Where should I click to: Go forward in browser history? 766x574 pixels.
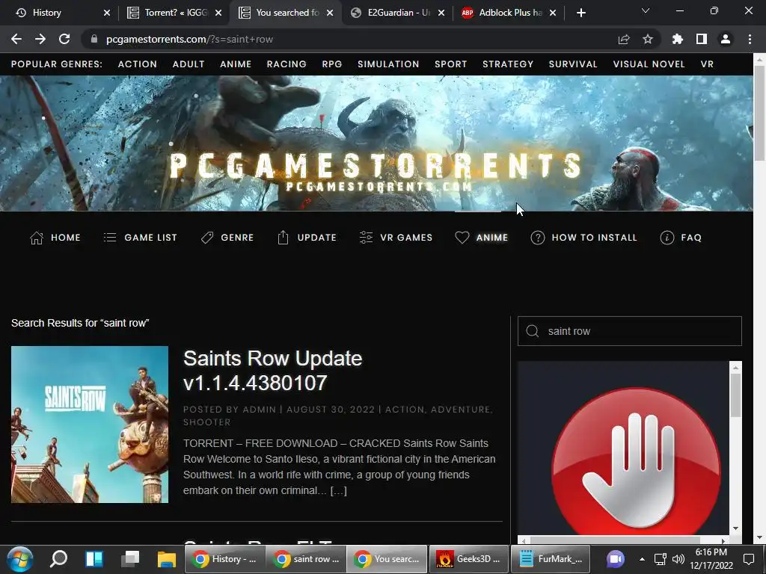(x=40, y=39)
